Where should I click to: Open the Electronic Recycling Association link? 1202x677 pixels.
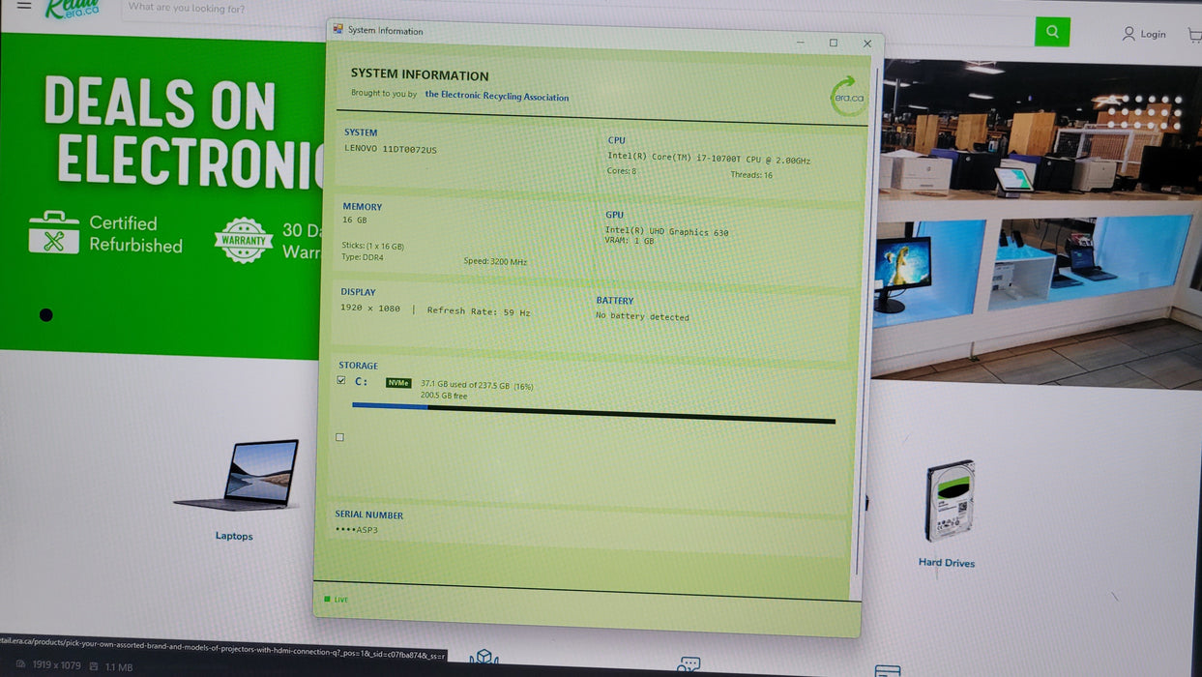pos(497,97)
